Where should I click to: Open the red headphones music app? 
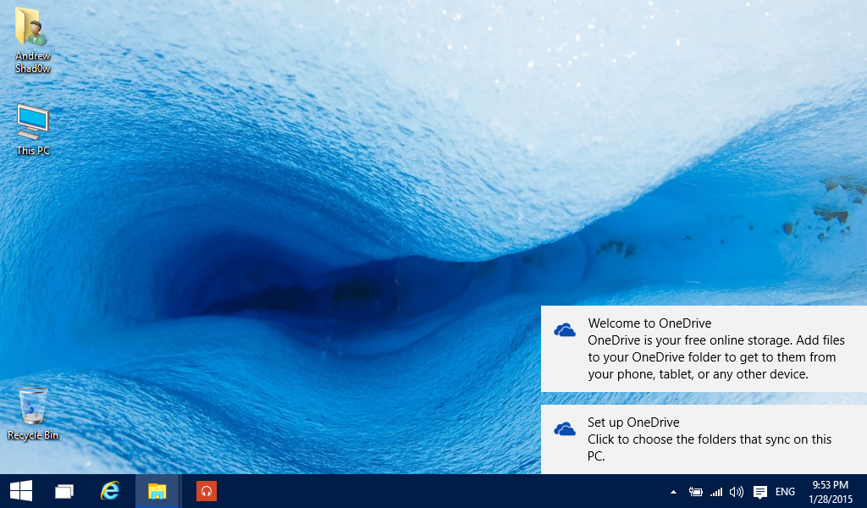click(207, 491)
